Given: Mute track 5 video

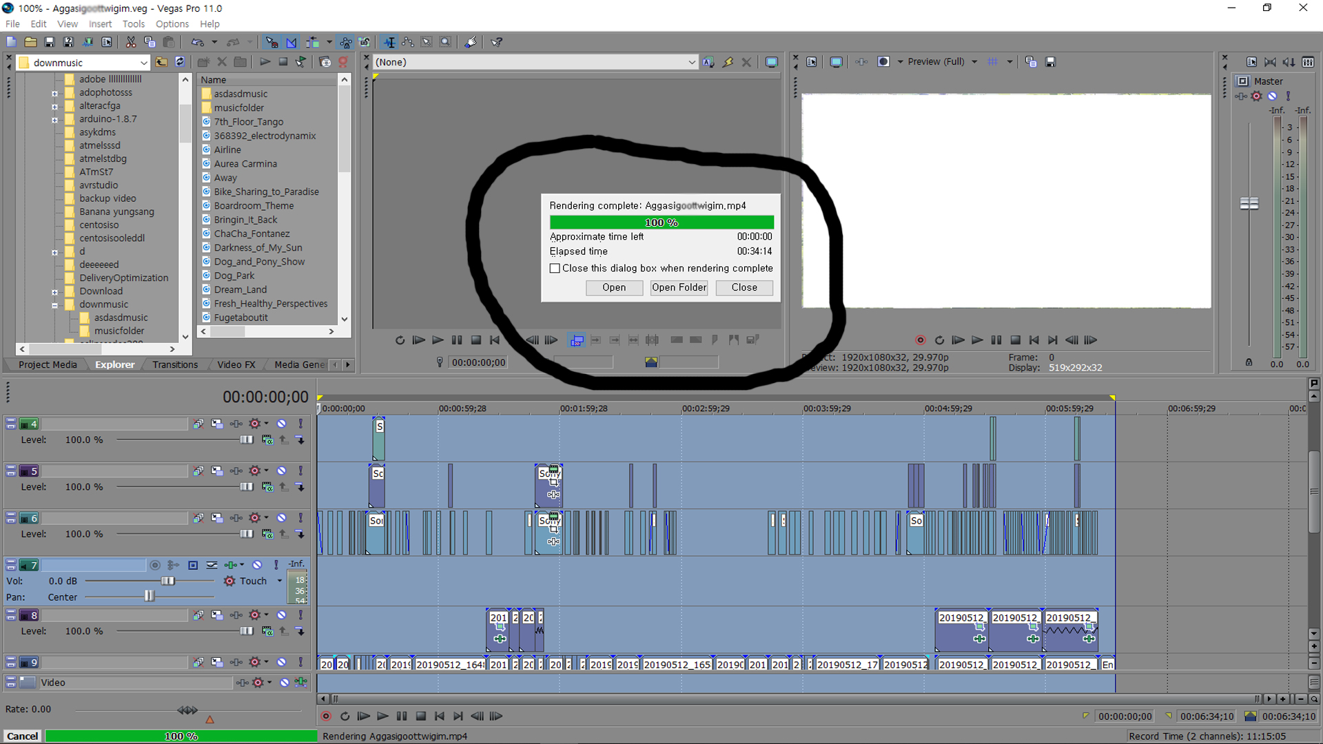Looking at the screenshot, I should [281, 471].
